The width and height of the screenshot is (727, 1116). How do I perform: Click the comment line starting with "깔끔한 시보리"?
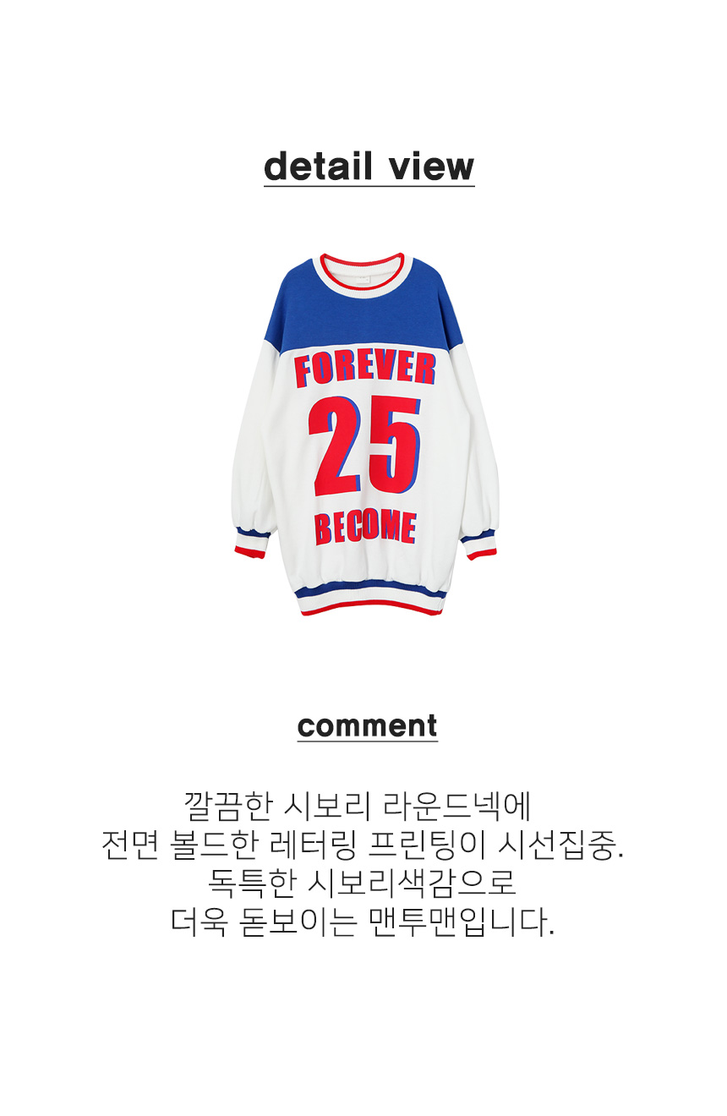pos(357,806)
